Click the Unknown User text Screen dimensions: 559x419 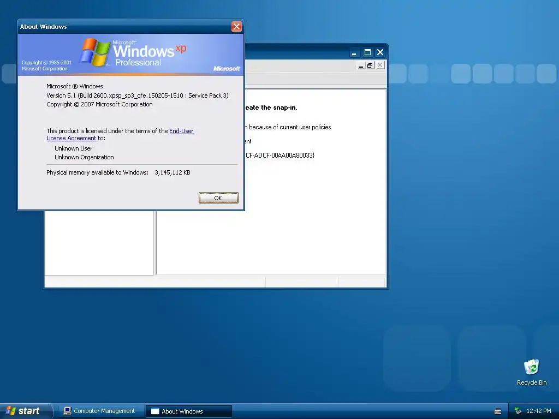[x=74, y=148]
